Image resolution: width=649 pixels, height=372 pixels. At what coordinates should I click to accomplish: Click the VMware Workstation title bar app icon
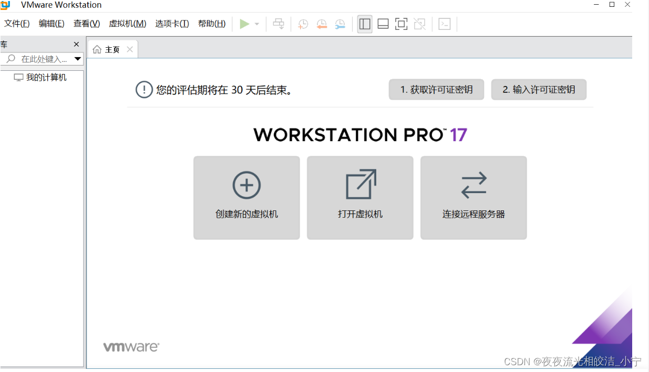[5, 5]
